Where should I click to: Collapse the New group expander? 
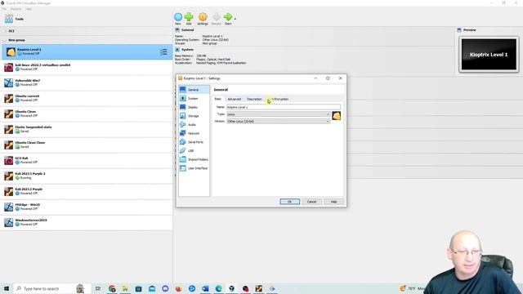pos(4,40)
